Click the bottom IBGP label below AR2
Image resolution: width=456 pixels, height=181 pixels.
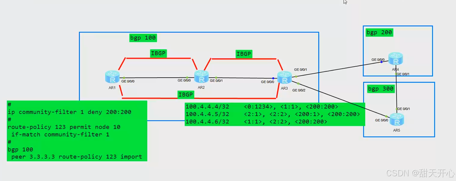(186, 95)
